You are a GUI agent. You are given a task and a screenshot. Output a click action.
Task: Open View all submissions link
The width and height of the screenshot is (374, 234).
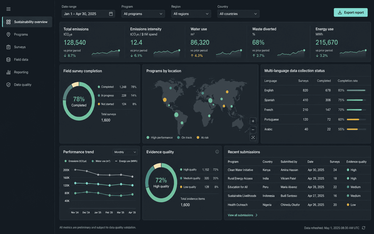click(241, 215)
